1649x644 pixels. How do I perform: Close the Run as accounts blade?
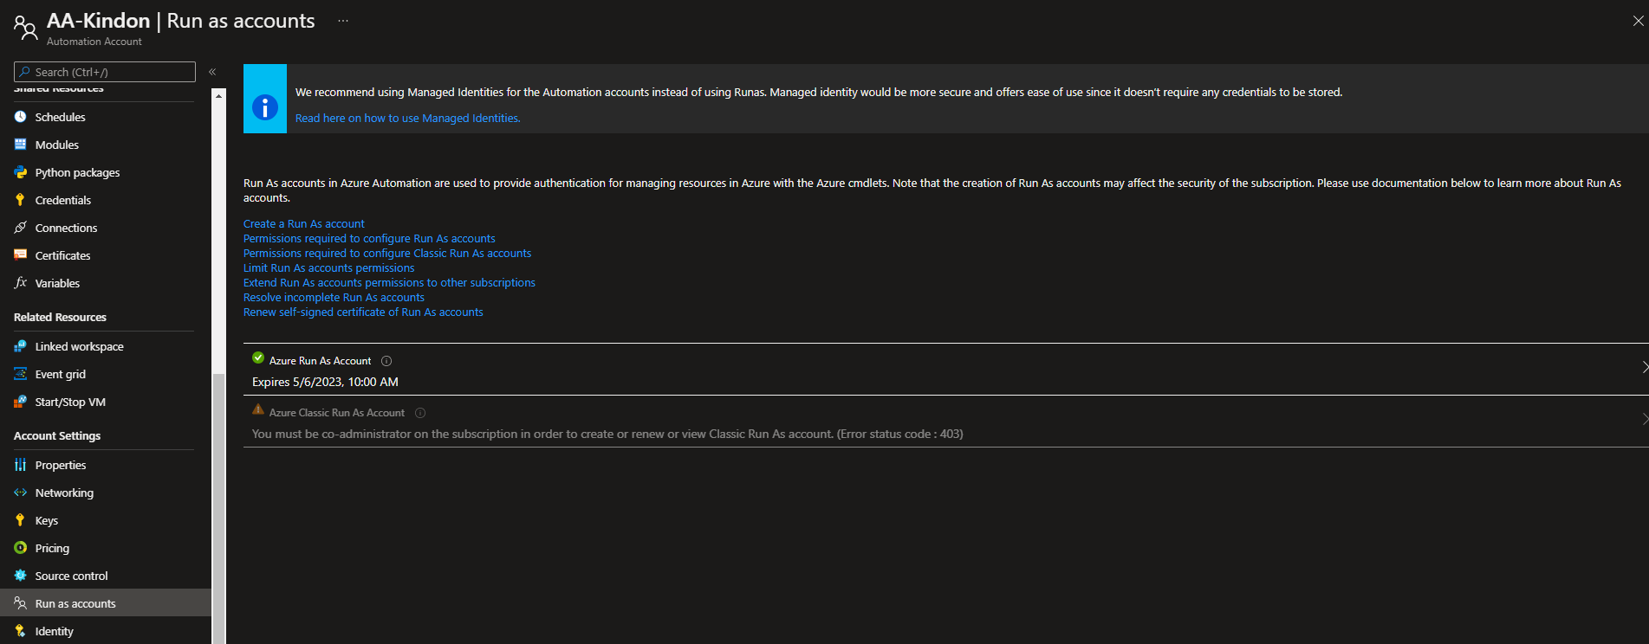tap(1638, 21)
